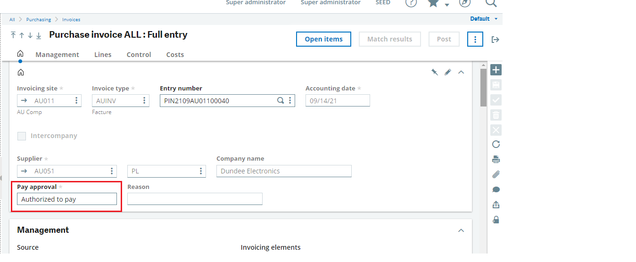Open the Pay approval dropdown field
Viewport: 636px width, 262px height.
coord(67,199)
